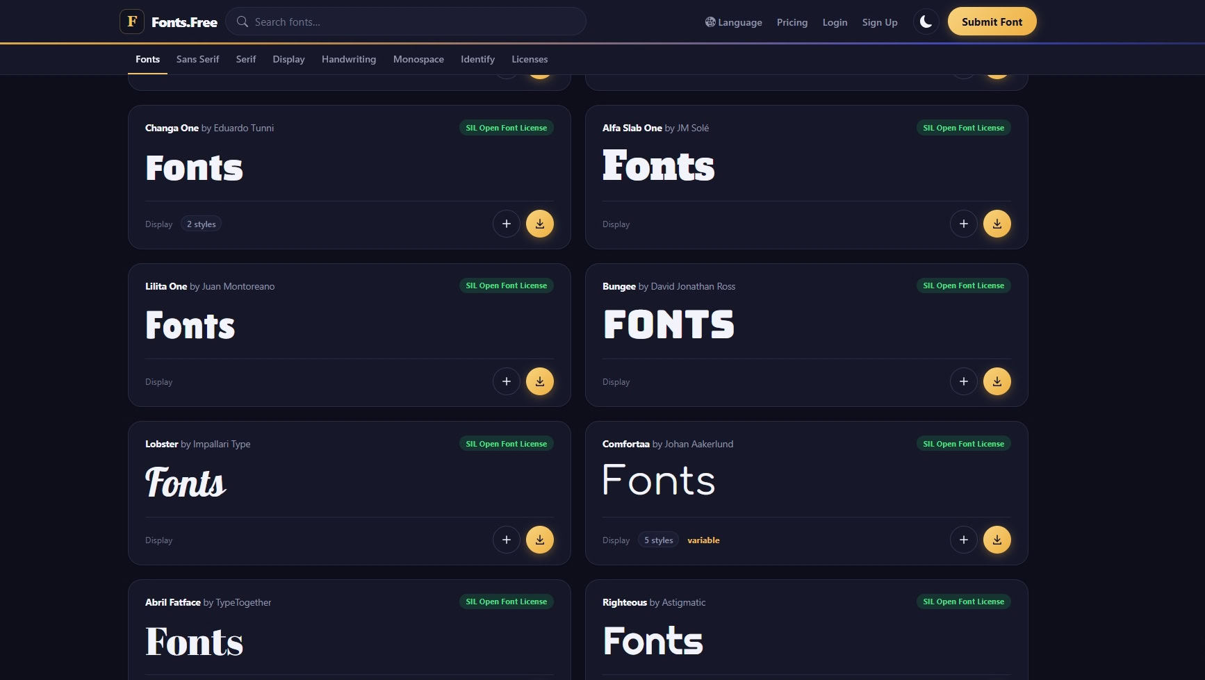Open the Login link

point(835,22)
